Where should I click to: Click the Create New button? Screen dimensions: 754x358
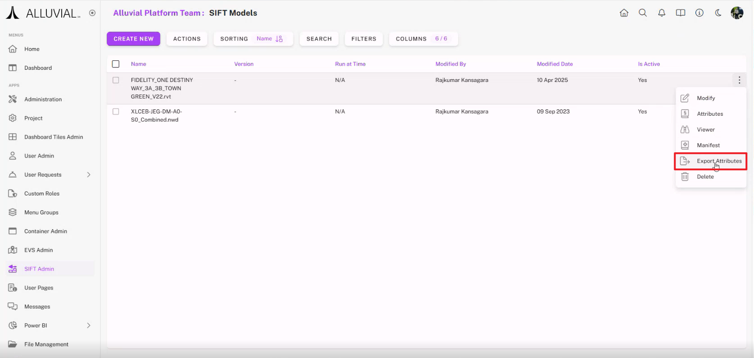133,39
